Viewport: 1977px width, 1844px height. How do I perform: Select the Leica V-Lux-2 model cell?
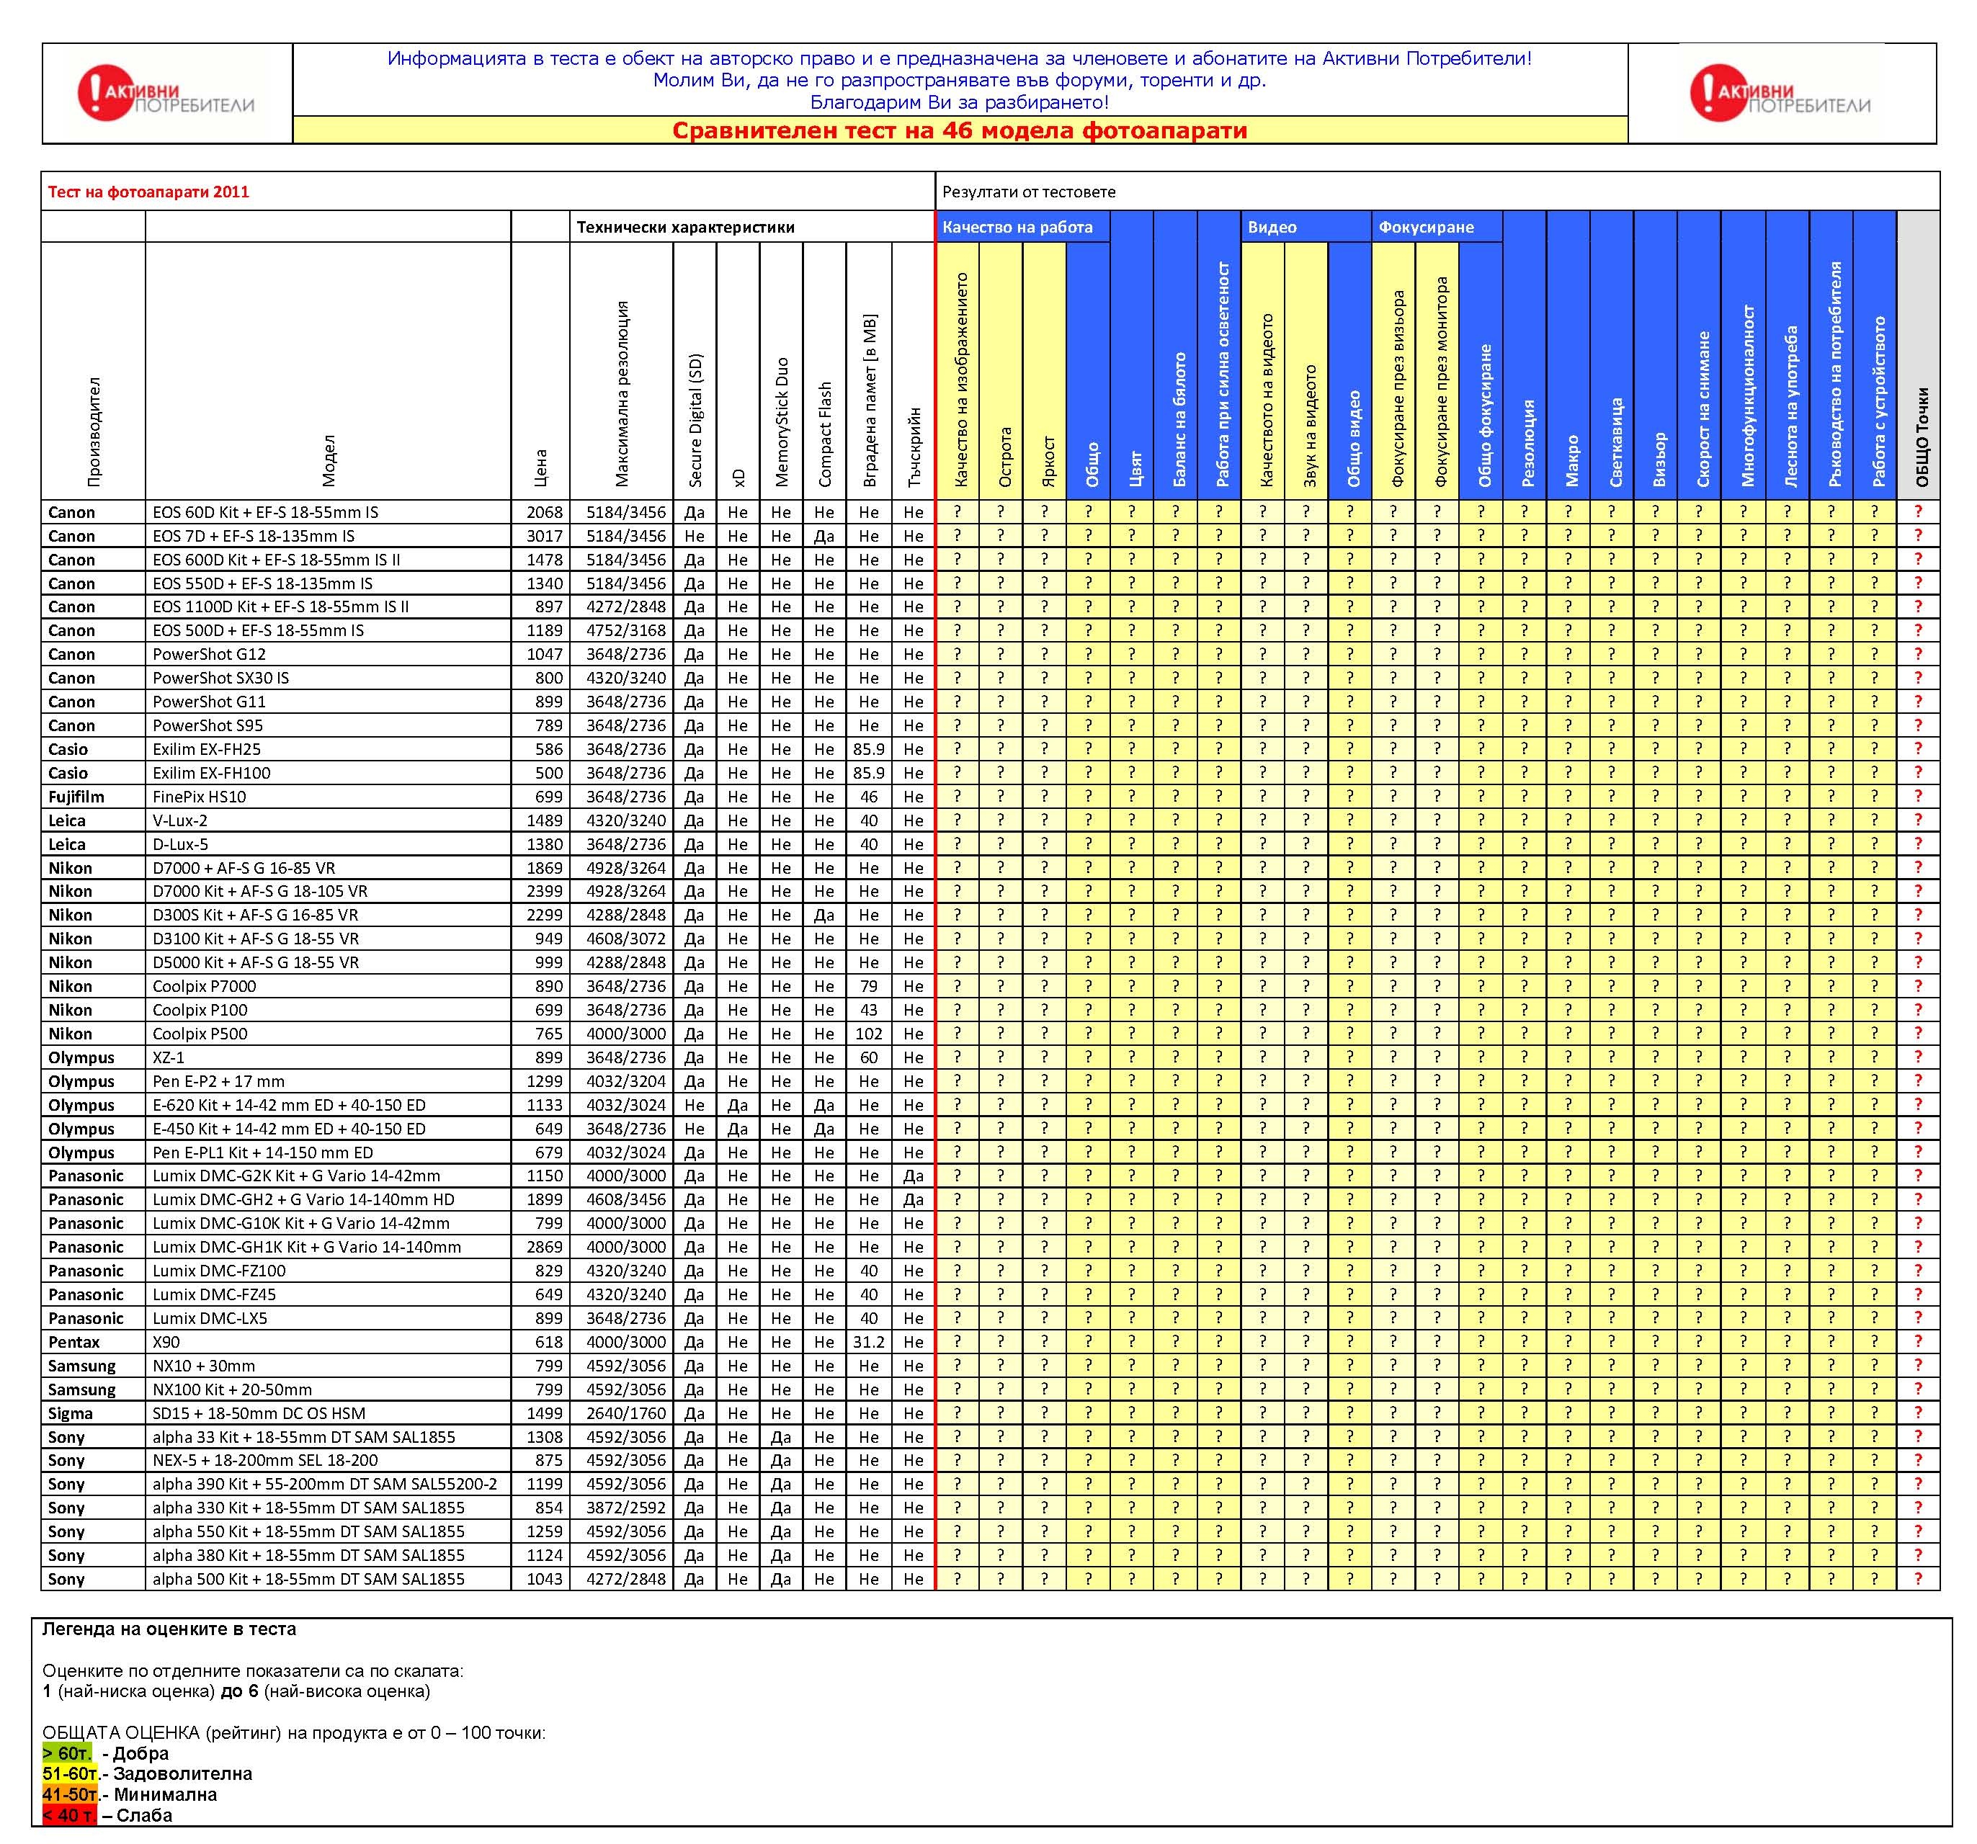180,820
